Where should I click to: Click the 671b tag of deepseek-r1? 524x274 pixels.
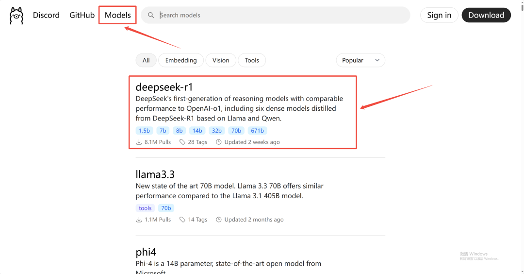(257, 131)
